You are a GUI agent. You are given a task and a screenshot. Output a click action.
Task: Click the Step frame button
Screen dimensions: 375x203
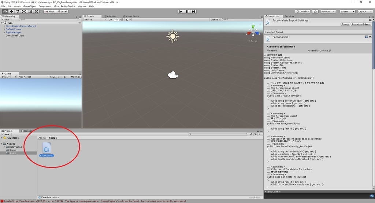click(x=193, y=11)
